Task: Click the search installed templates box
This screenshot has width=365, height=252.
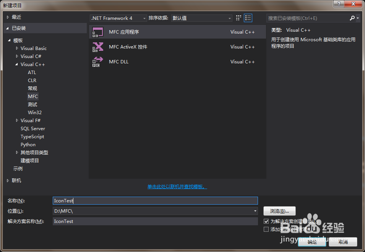Action: pyautogui.click(x=308, y=18)
